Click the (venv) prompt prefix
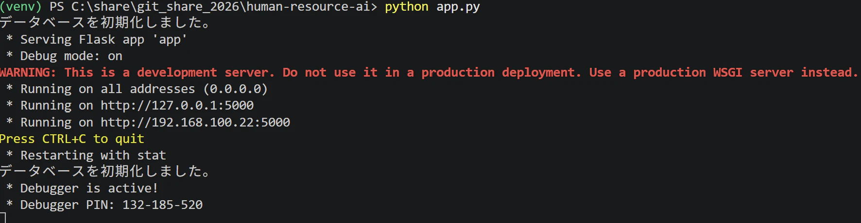The image size is (861, 223). [21, 7]
